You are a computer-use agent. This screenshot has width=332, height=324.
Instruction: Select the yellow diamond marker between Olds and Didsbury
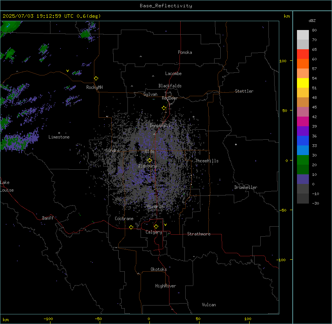pyautogui.click(x=150, y=160)
